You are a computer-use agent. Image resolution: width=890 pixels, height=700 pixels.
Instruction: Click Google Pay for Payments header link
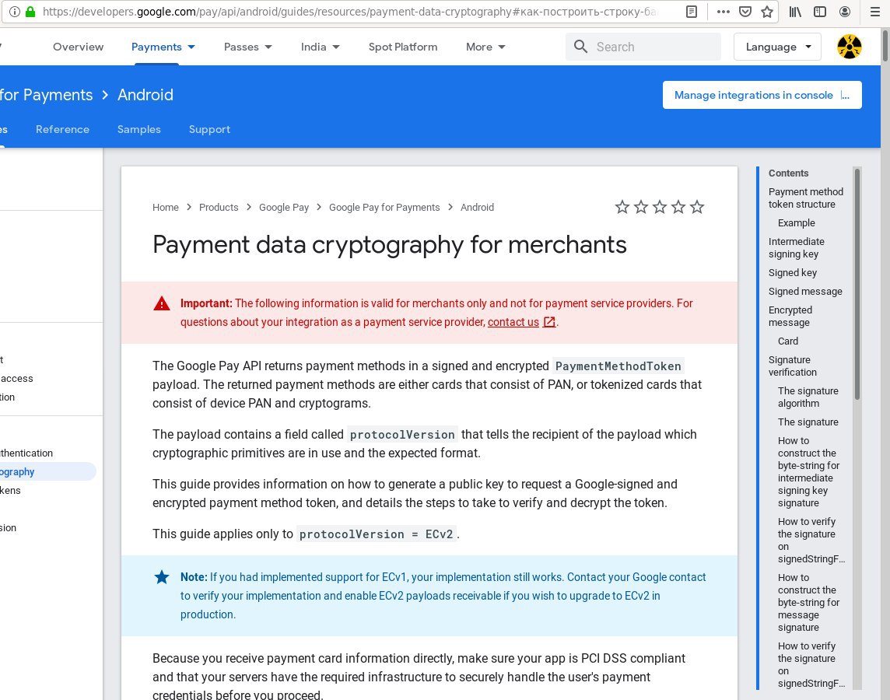click(46, 95)
